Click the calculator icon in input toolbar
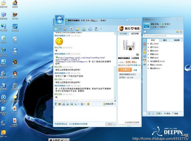Viewport: 191px width, 141px height. point(82,104)
